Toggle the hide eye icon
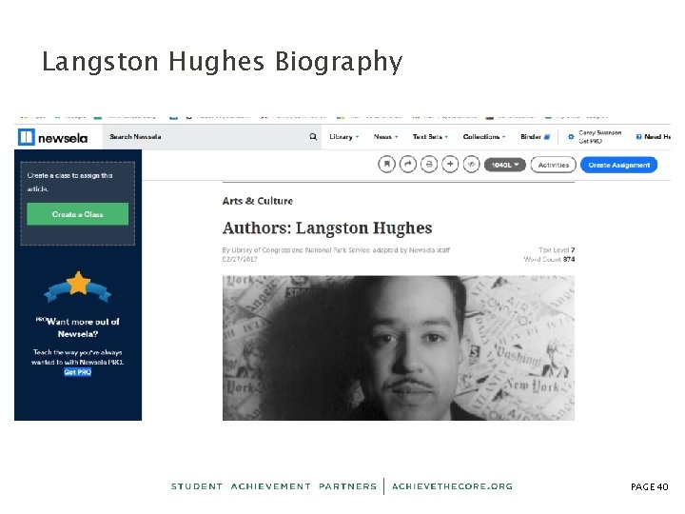The width and height of the screenshot is (685, 514). [x=471, y=165]
